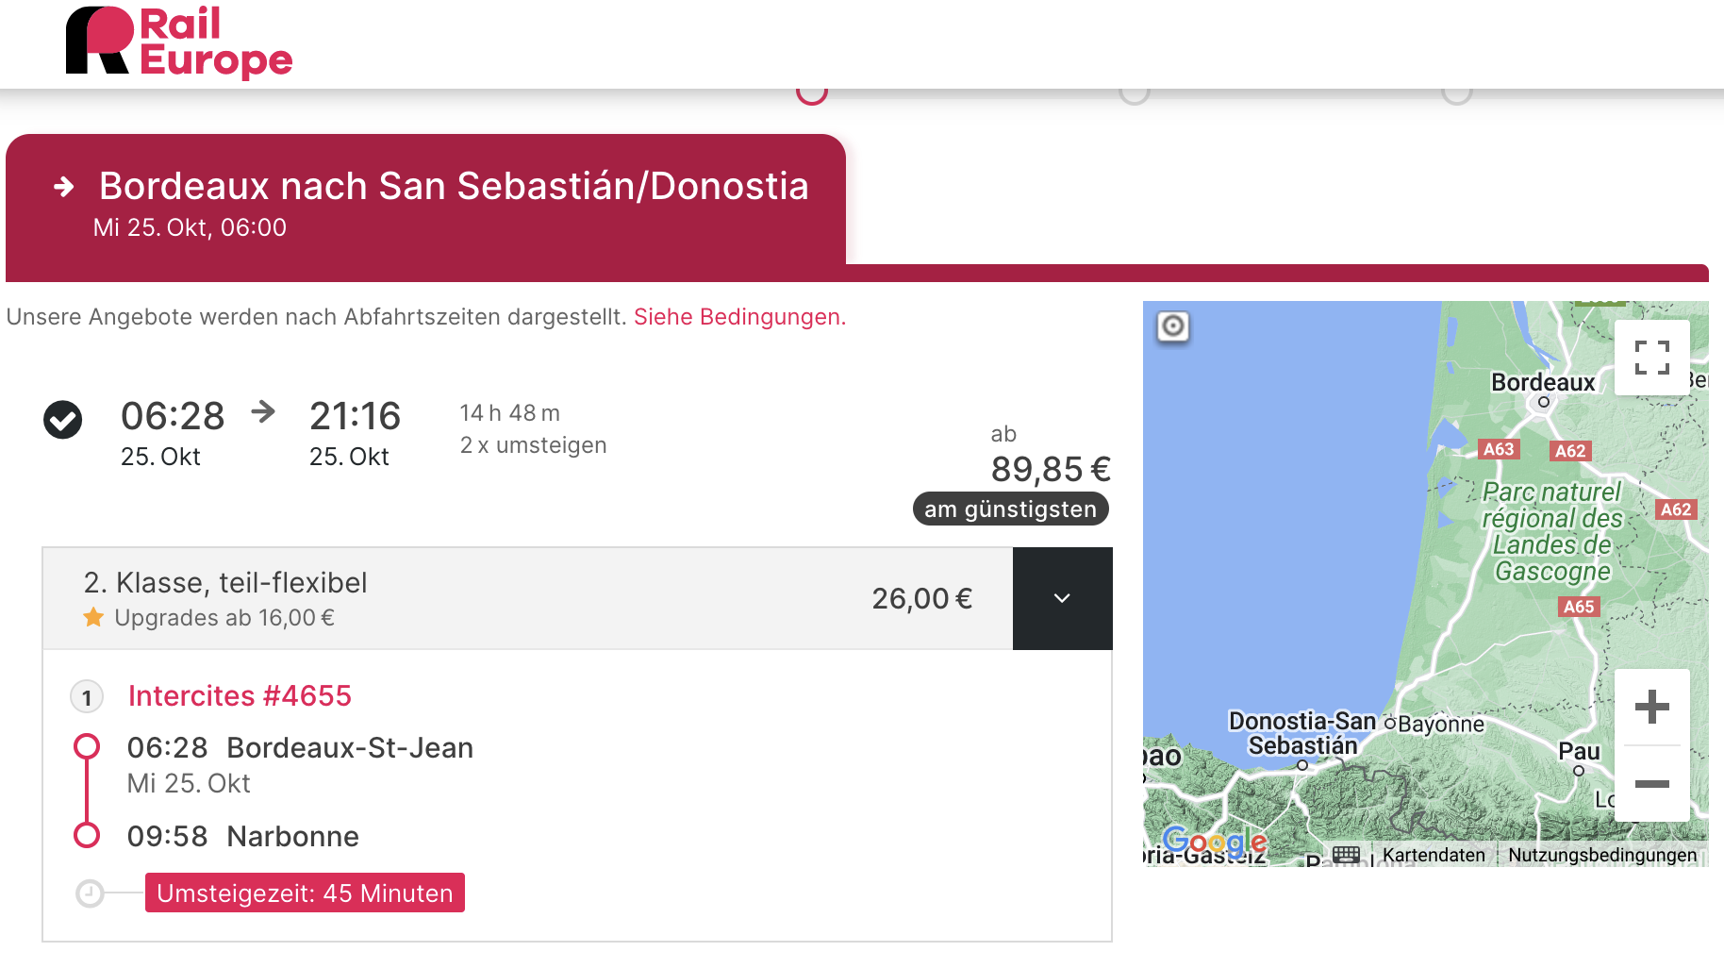Zoom out on the map
The height and width of the screenshot is (968, 1724).
click(x=1651, y=784)
